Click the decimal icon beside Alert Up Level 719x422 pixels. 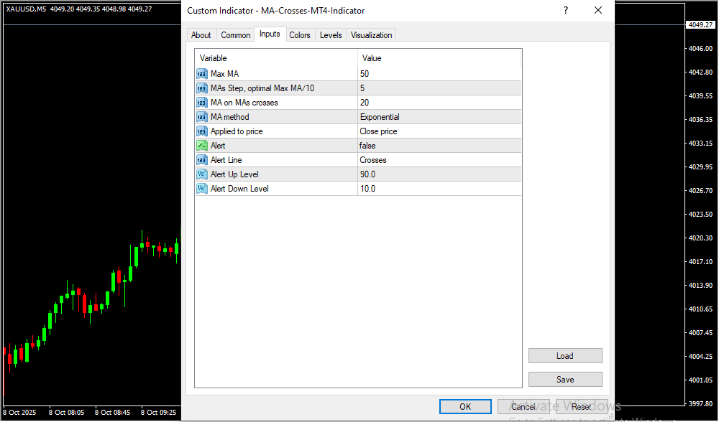click(201, 174)
